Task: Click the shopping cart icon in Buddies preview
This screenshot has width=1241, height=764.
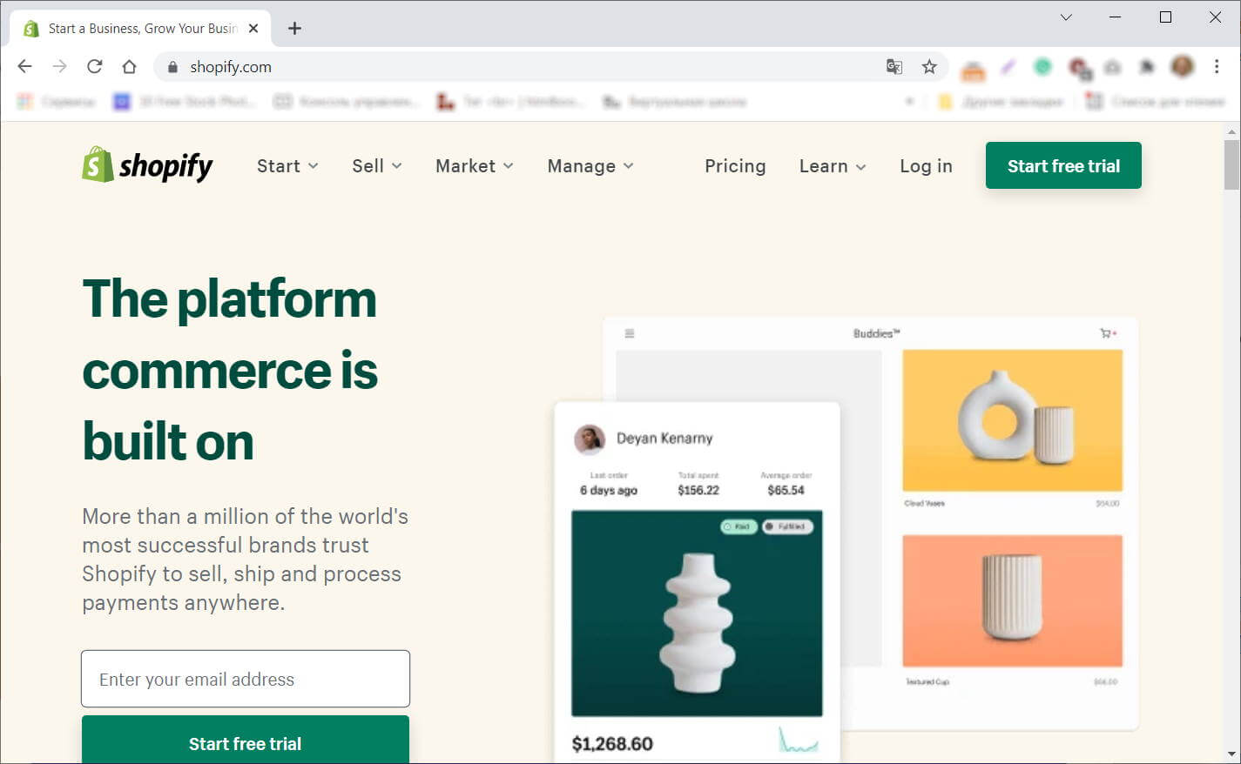Action: [x=1108, y=333]
